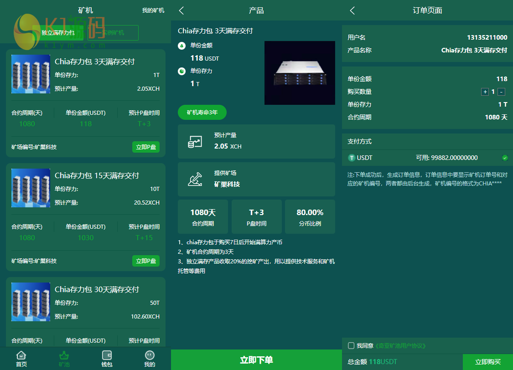The height and width of the screenshot is (370, 513).
Task: Switch to 实例矿机 tab
Action: click(x=113, y=33)
